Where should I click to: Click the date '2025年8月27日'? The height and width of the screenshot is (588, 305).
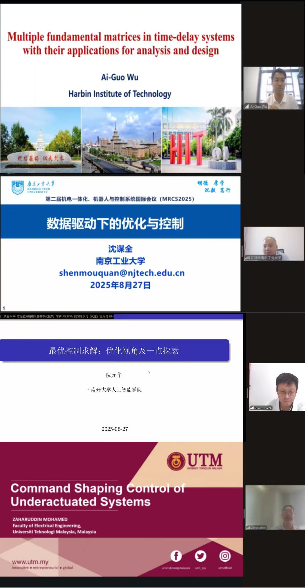(121, 285)
